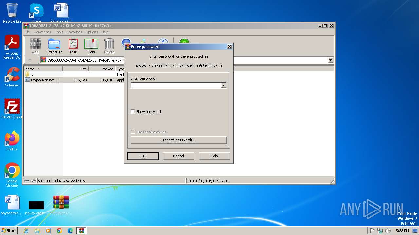Open the Skype desktop shortcut

(x=36, y=12)
